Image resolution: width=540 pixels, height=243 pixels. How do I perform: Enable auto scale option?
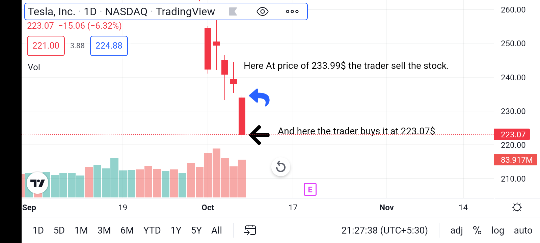(x=523, y=231)
